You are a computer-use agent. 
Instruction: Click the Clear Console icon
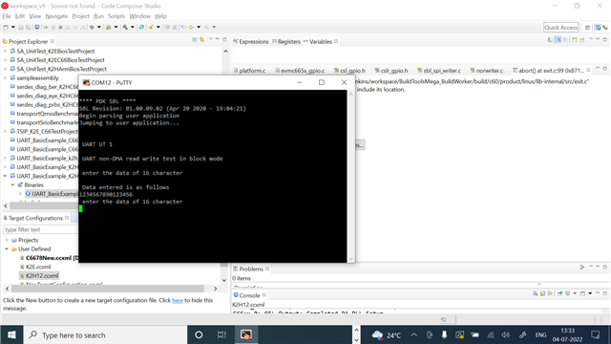536,293
